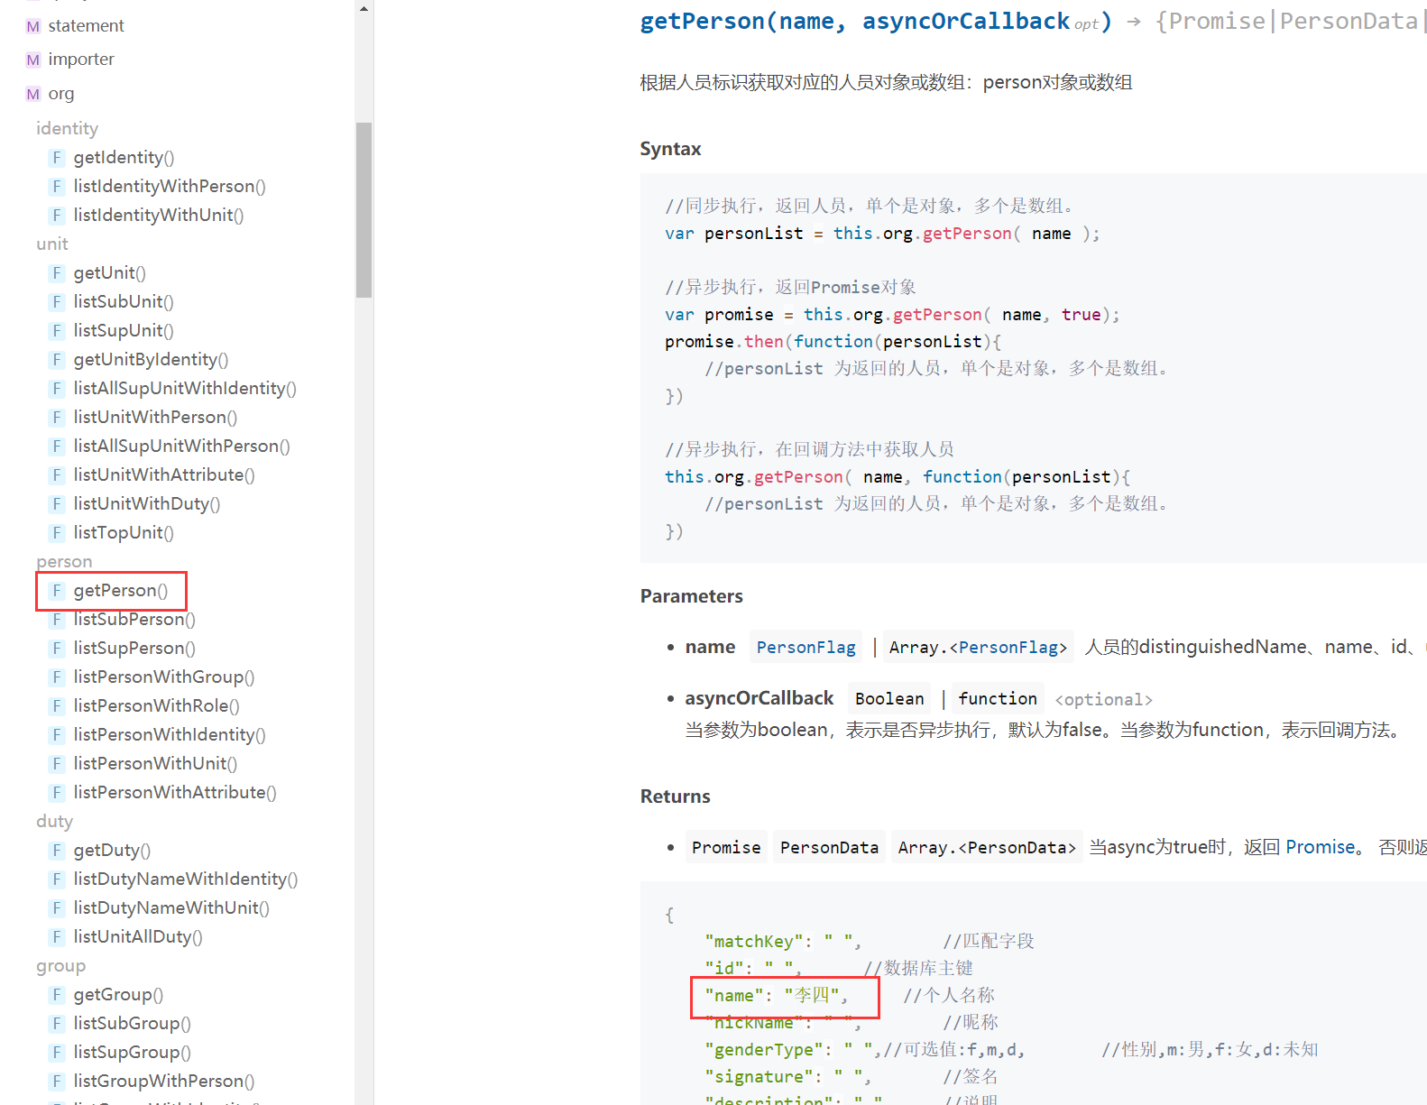Image resolution: width=1427 pixels, height=1105 pixels.
Task: Open listSupGroup() function
Action: 132,1052
